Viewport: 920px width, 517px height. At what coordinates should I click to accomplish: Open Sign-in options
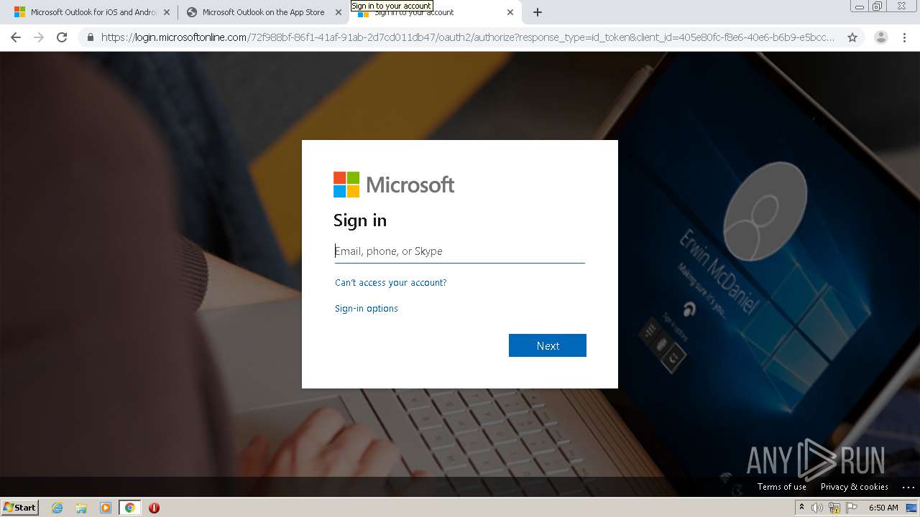point(366,308)
